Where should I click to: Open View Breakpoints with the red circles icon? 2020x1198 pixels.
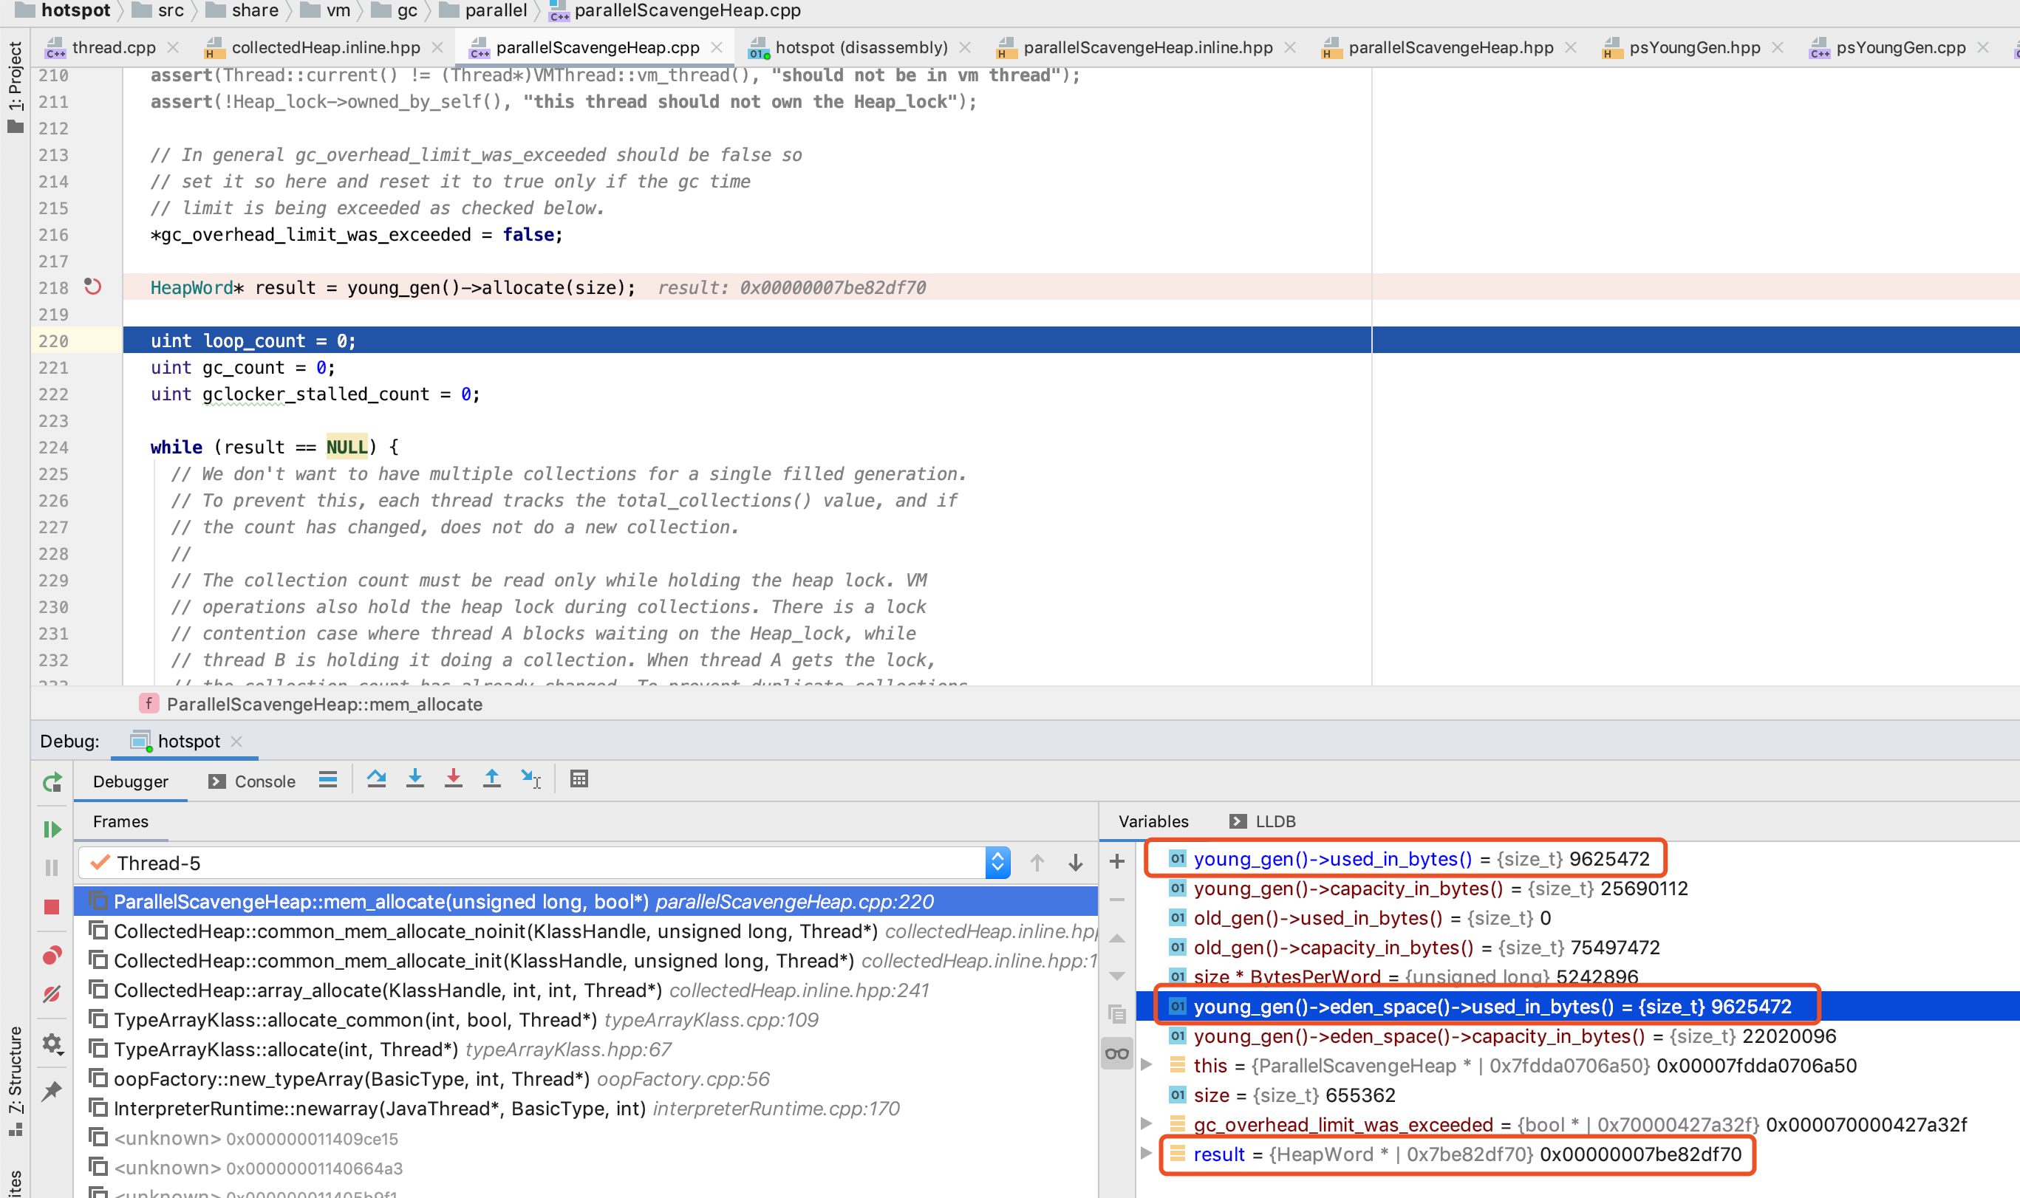pyautogui.click(x=52, y=955)
